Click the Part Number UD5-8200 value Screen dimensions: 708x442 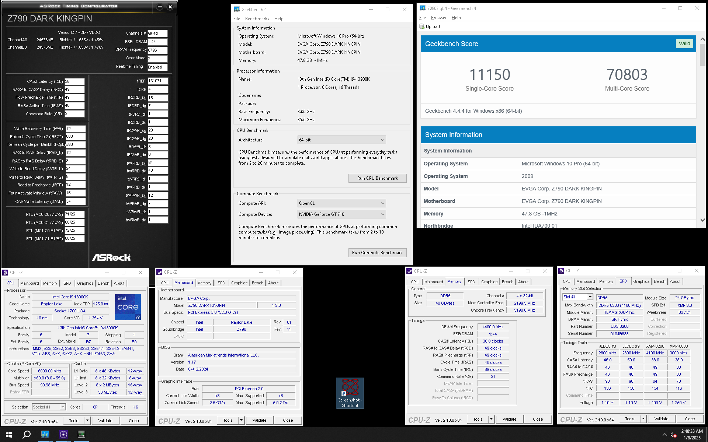619,326
